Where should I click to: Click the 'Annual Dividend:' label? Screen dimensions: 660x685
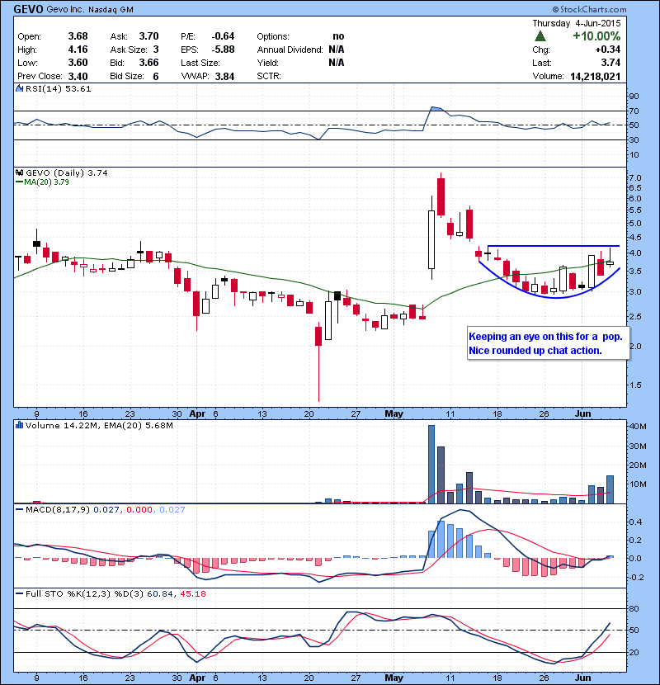[x=290, y=50]
